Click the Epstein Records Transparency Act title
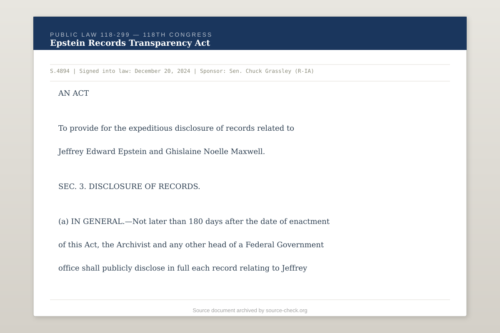Viewport: 500px width, 333px height. (130, 43)
